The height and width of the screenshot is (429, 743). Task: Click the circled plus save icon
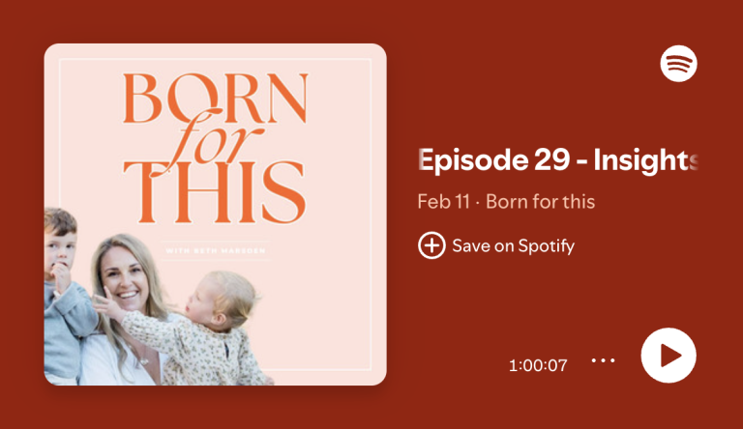coord(431,245)
